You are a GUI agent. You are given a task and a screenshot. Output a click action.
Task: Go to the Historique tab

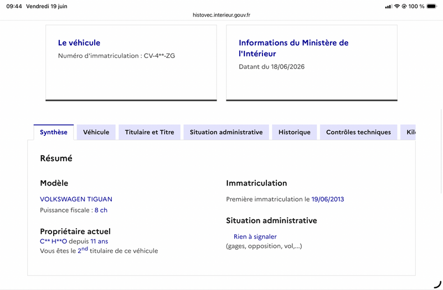(295, 132)
